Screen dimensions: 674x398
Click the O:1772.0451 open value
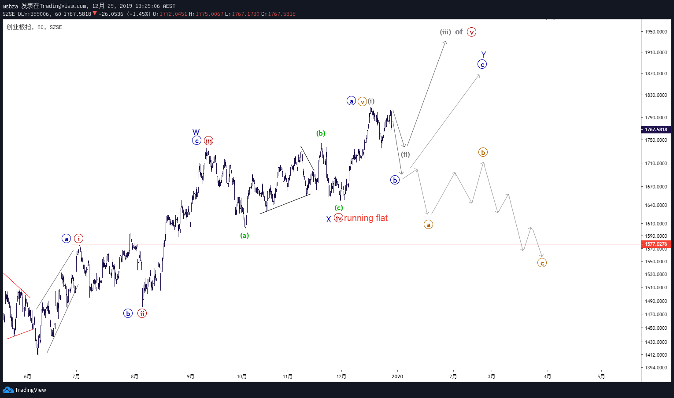click(x=170, y=14)
